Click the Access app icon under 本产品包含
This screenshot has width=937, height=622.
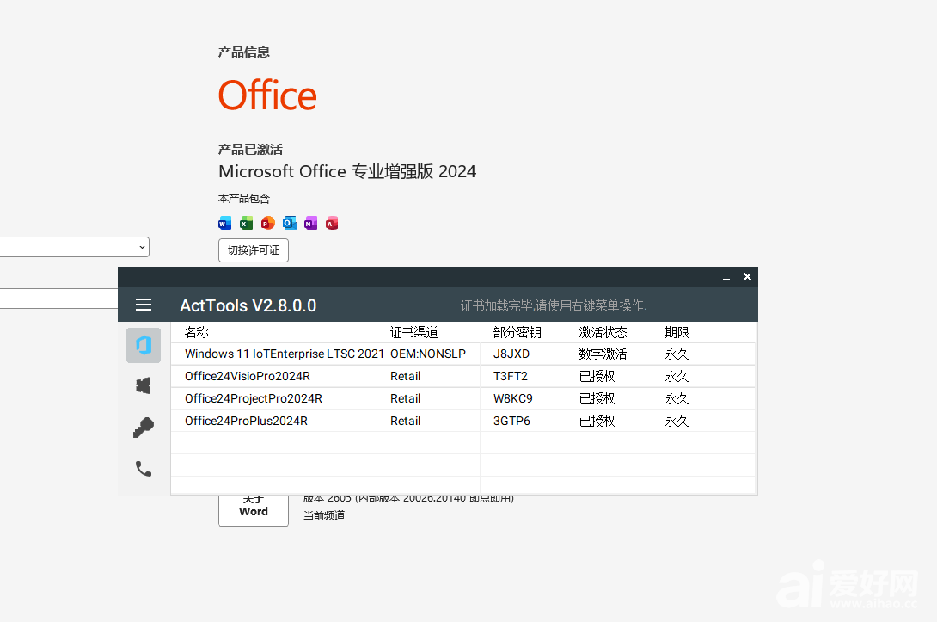(x=333, y=223)
